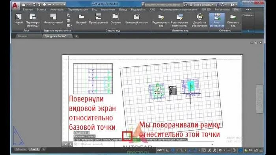Screen dimensions: 276x155
Task: Click the small viewport with the unrotated drawing
Action: coord(93,79)
